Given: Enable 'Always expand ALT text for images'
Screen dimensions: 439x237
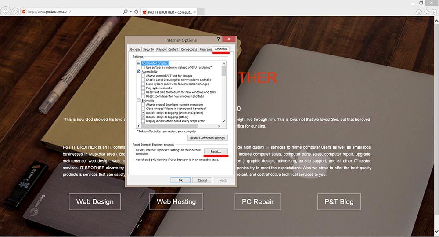Looking at the screenshot, I should [143, 76].
